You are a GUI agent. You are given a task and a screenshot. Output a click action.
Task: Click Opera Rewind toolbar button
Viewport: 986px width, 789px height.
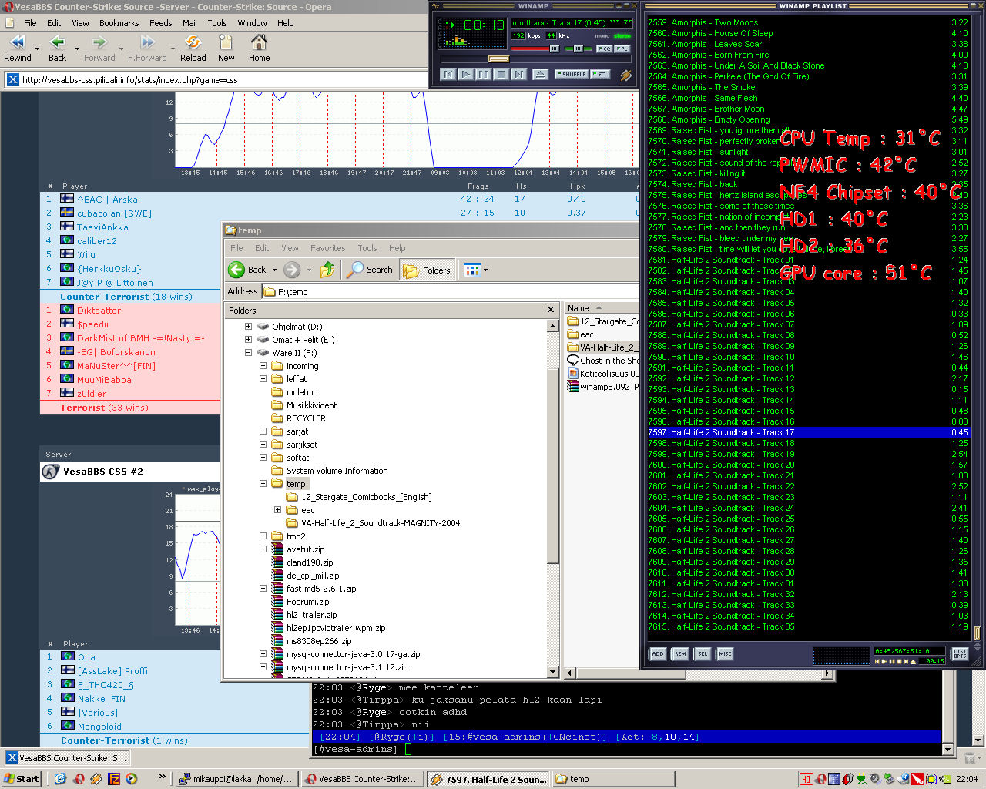point(18,48)
